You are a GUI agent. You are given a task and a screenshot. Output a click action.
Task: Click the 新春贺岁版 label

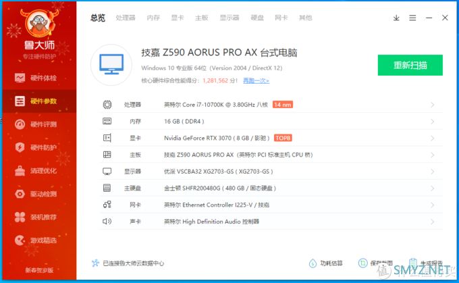point(39,270)
